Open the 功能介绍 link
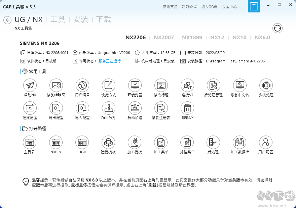The height and width of the screenshot is (208, 296). (x=189, y=7)
